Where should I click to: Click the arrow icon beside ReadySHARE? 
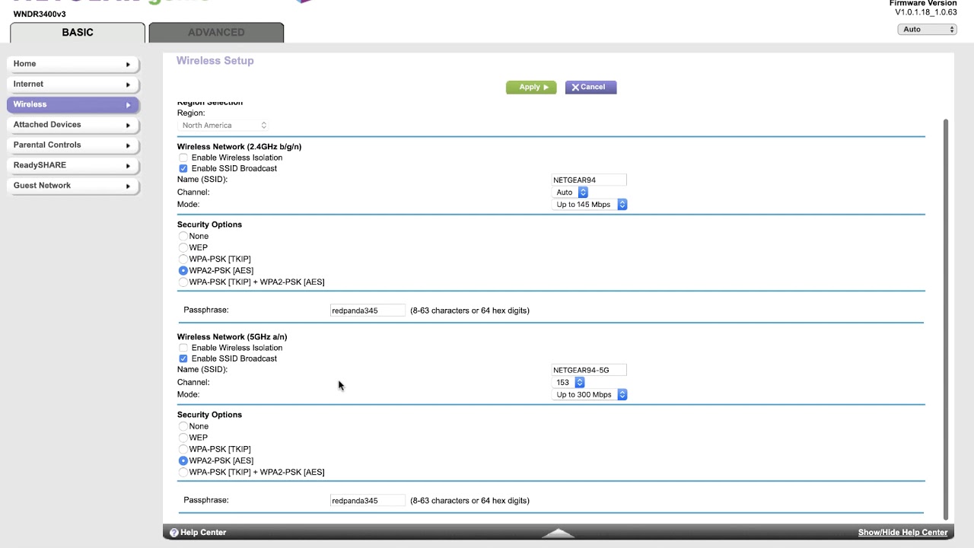click(x=128, y=166)
